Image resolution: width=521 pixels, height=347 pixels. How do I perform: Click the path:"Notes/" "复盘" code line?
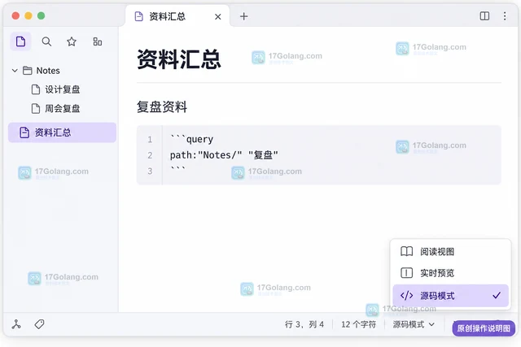(224, 155)
